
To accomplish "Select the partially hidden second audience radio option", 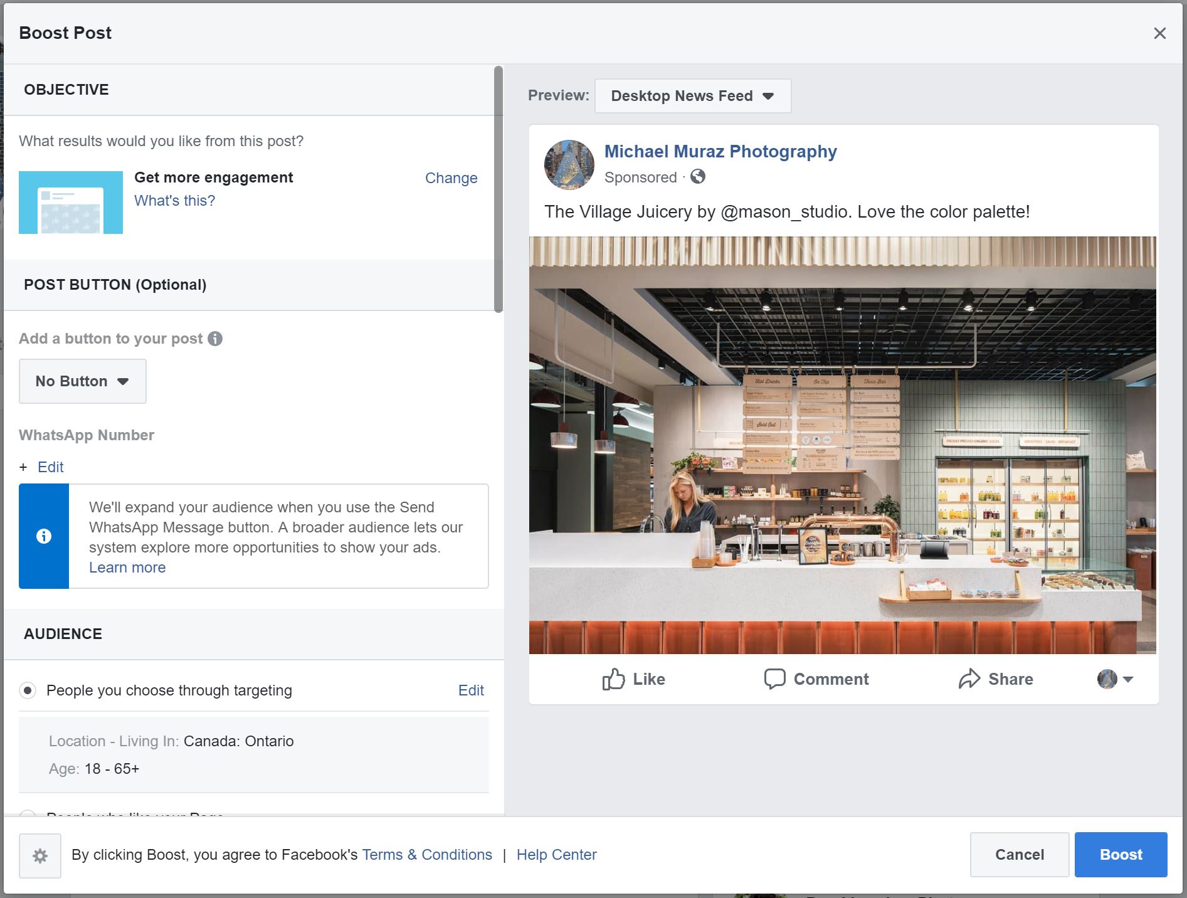I will tap(28, 813).
